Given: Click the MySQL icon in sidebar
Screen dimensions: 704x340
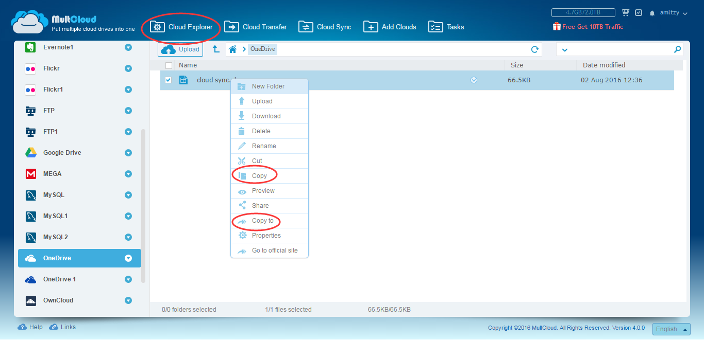Looking at the screenshot, I should coord(30,195).
